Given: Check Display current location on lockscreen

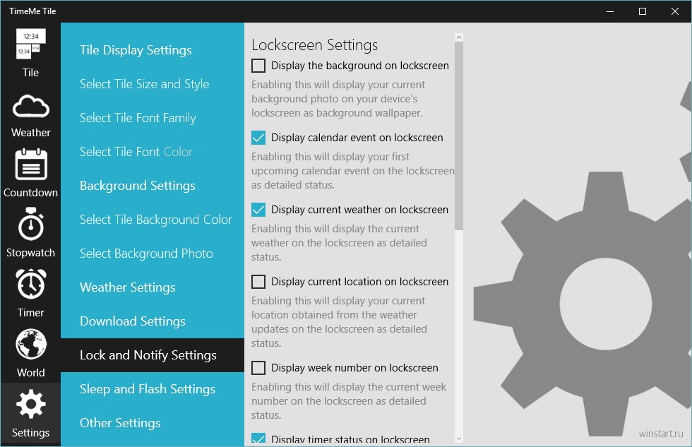Looking at the screenshot, I should click(x=258, y=282).
